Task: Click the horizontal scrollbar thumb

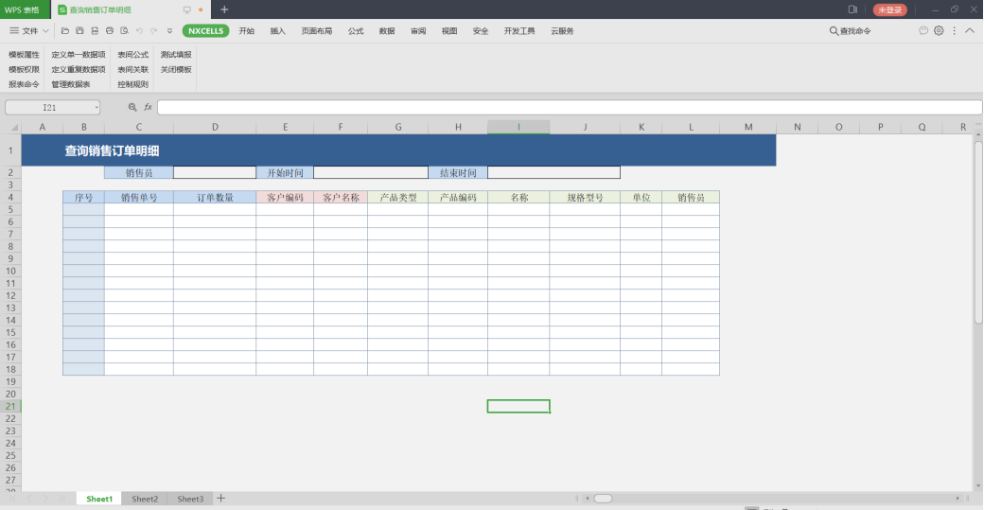Action: 603,499
